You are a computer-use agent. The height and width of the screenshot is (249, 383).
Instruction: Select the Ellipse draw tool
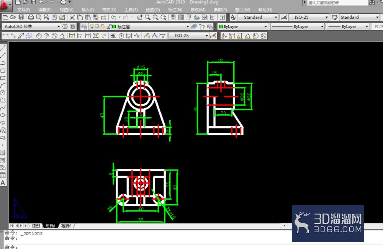3,115
